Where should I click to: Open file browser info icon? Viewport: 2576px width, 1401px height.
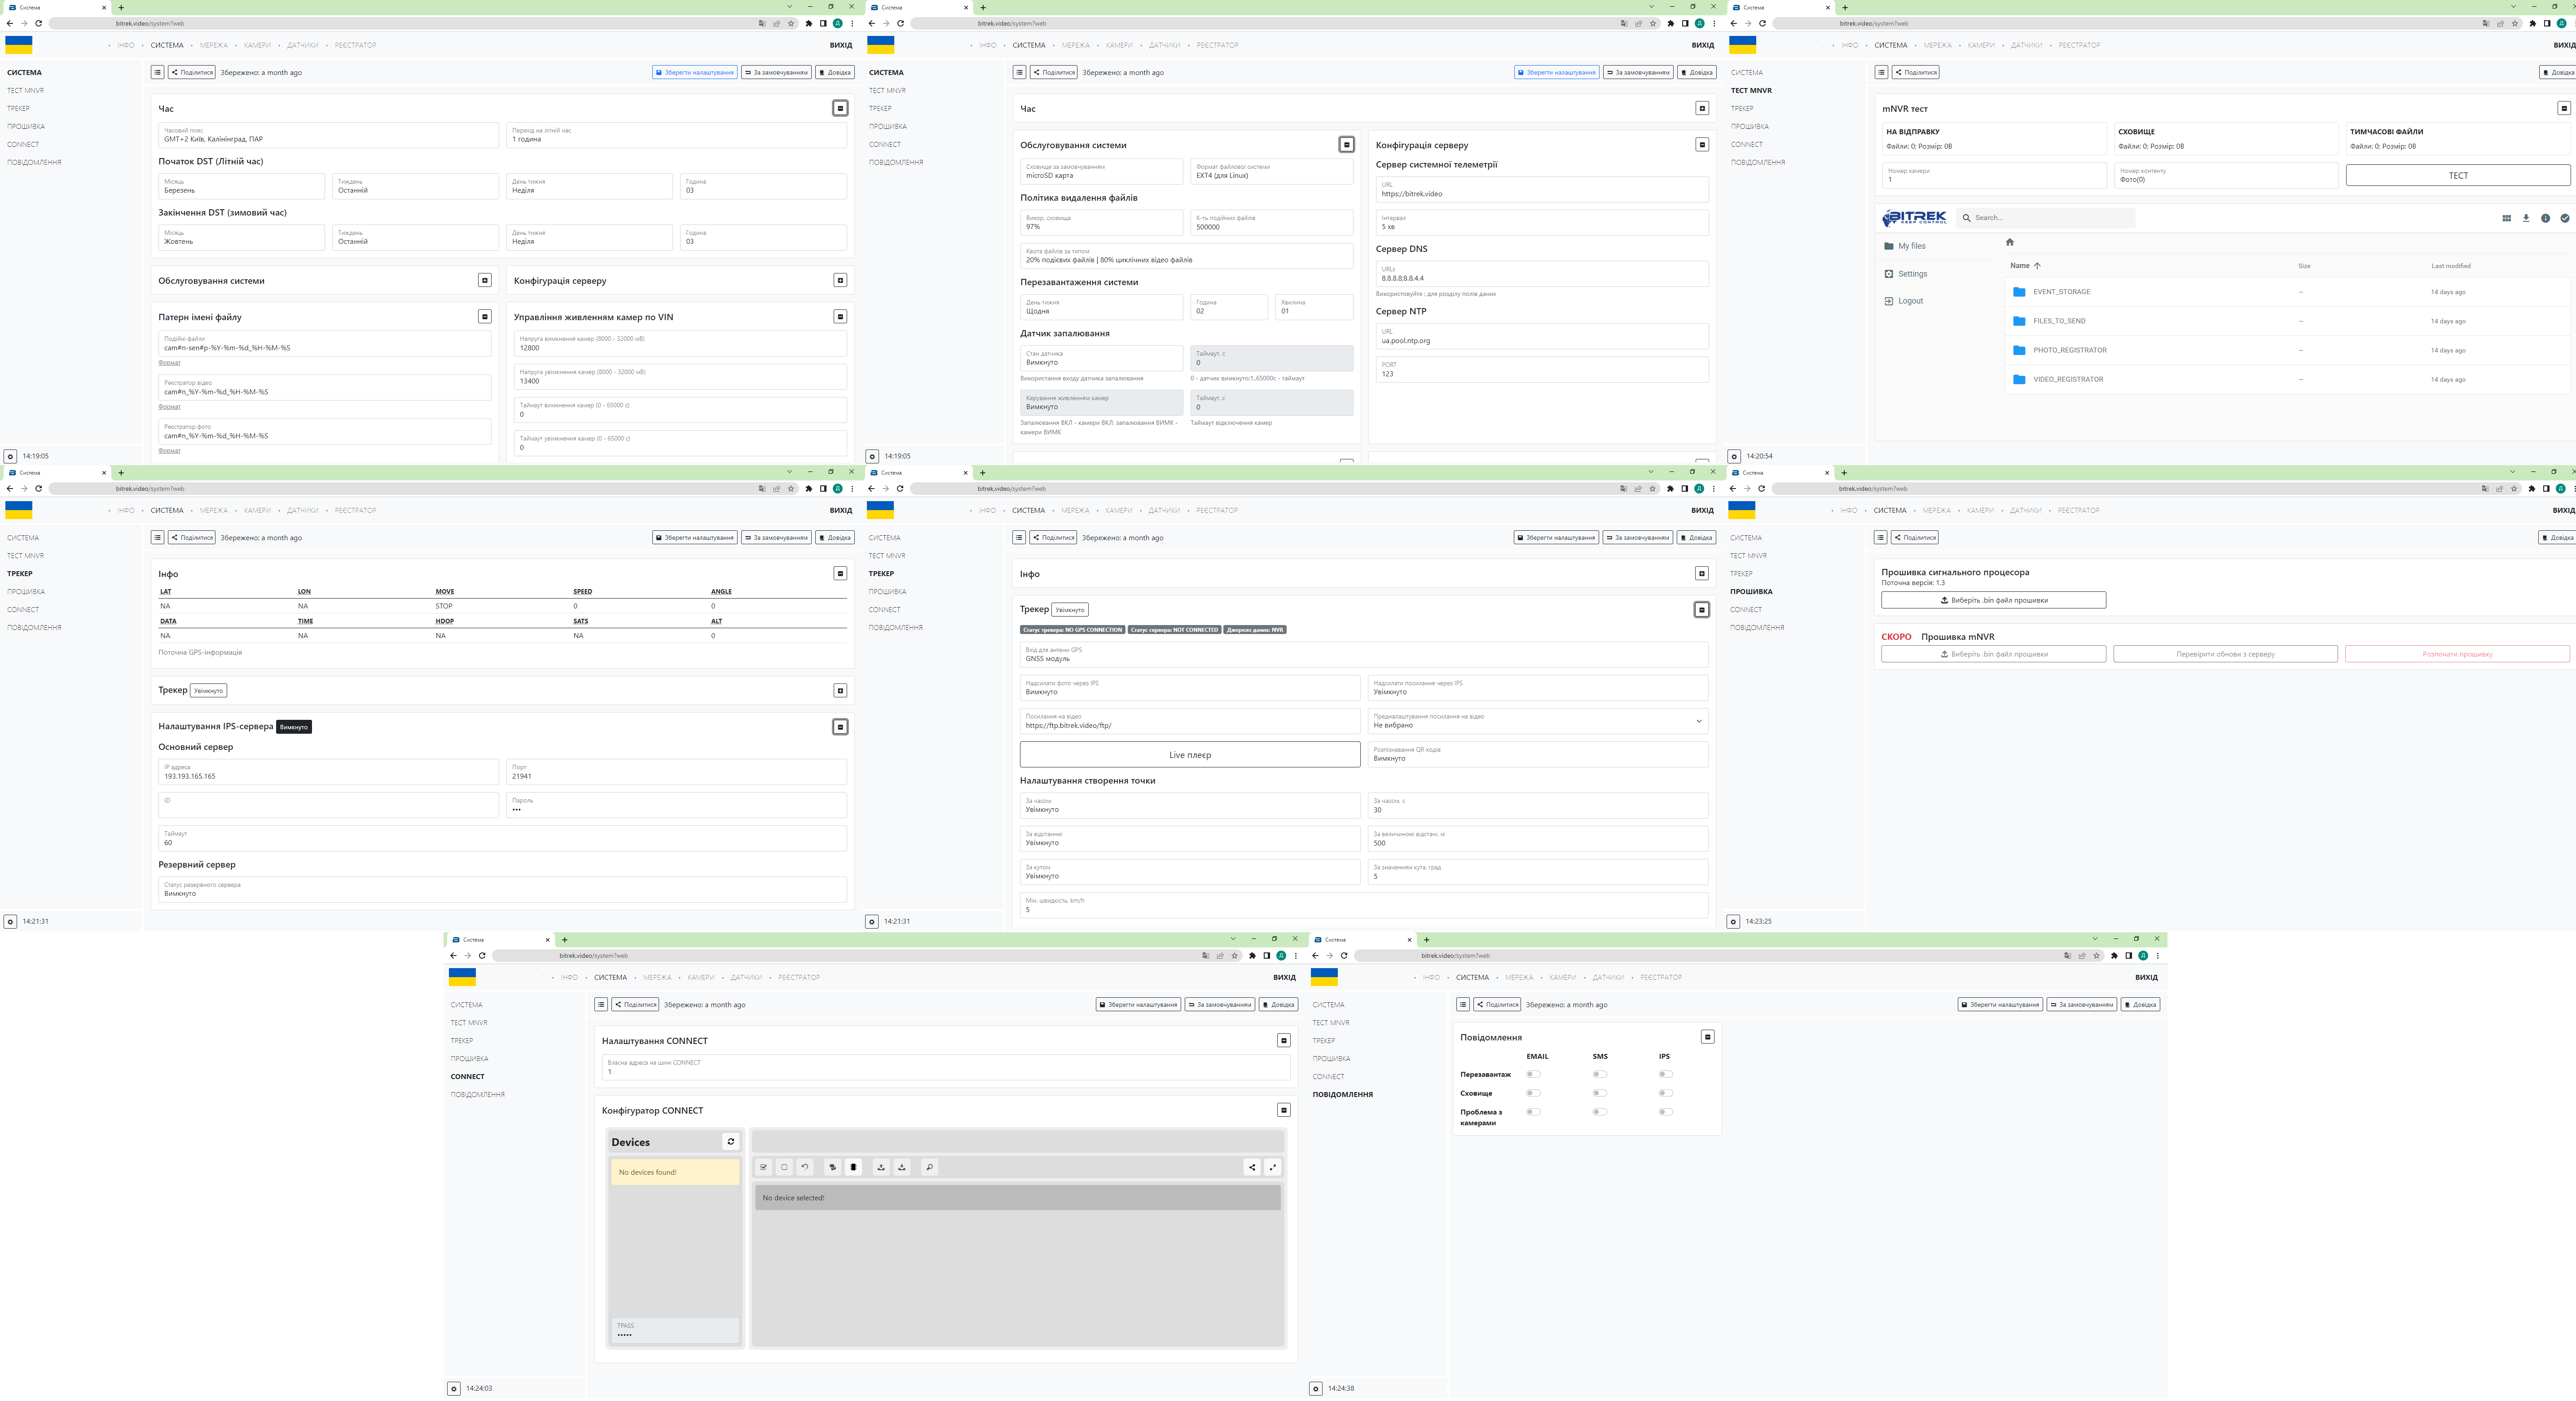[x=2545, y=218]
